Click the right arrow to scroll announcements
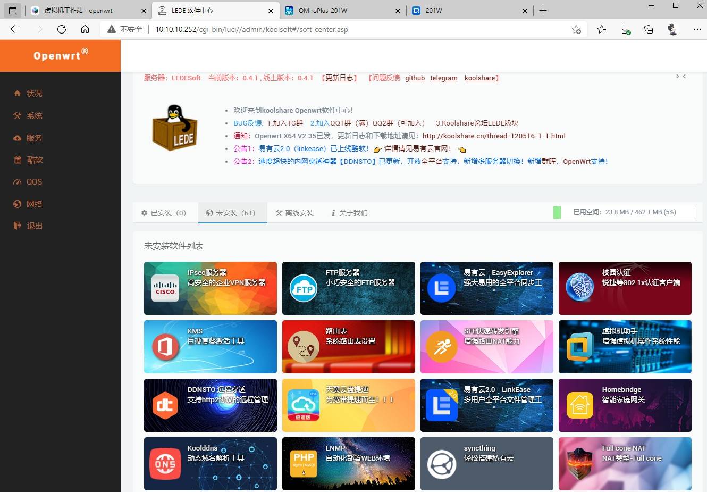 coord(677,76)
